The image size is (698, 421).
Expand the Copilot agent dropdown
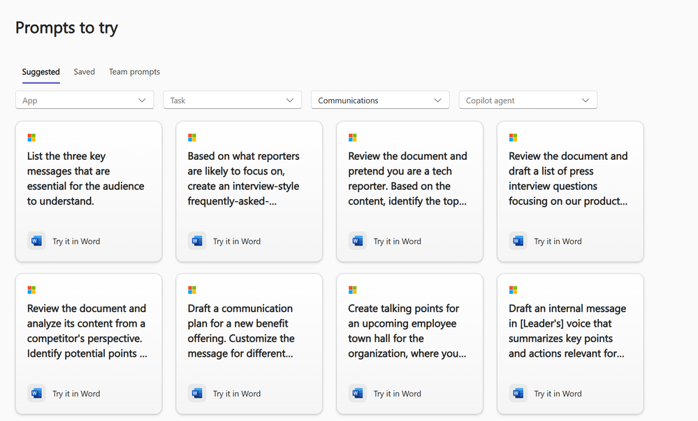pyautogui.click(x=528, y=100)
